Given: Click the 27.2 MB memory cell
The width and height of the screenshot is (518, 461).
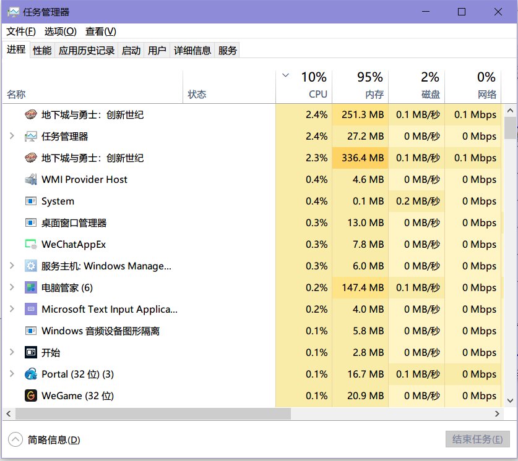Looking at the screenshot, I should pyautogui.click(x=360, y=137).
